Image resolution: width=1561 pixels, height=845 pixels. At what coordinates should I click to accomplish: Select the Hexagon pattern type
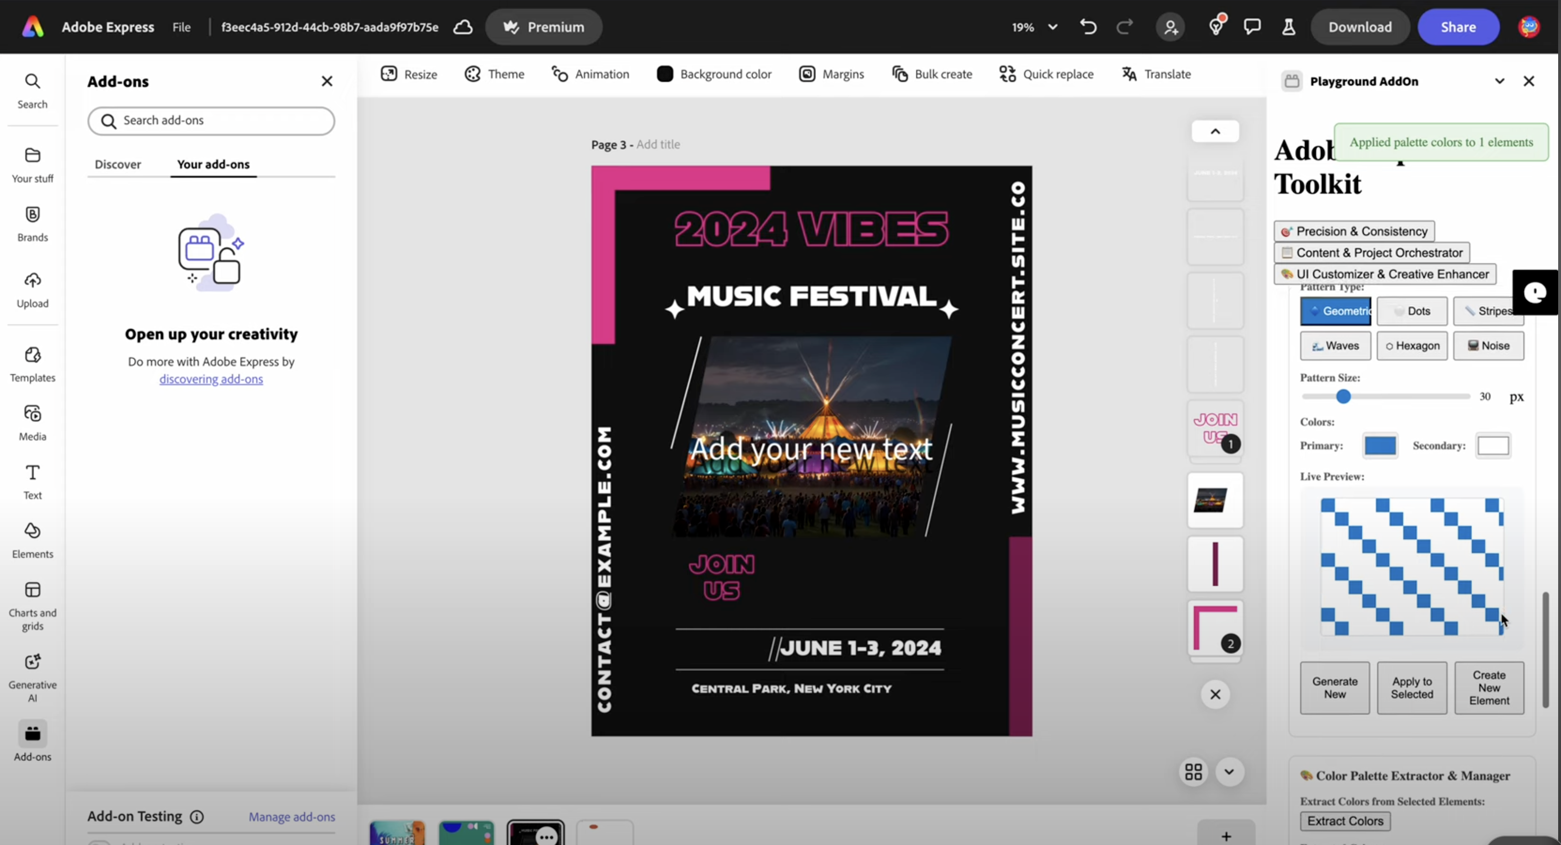click(1411, 345)
